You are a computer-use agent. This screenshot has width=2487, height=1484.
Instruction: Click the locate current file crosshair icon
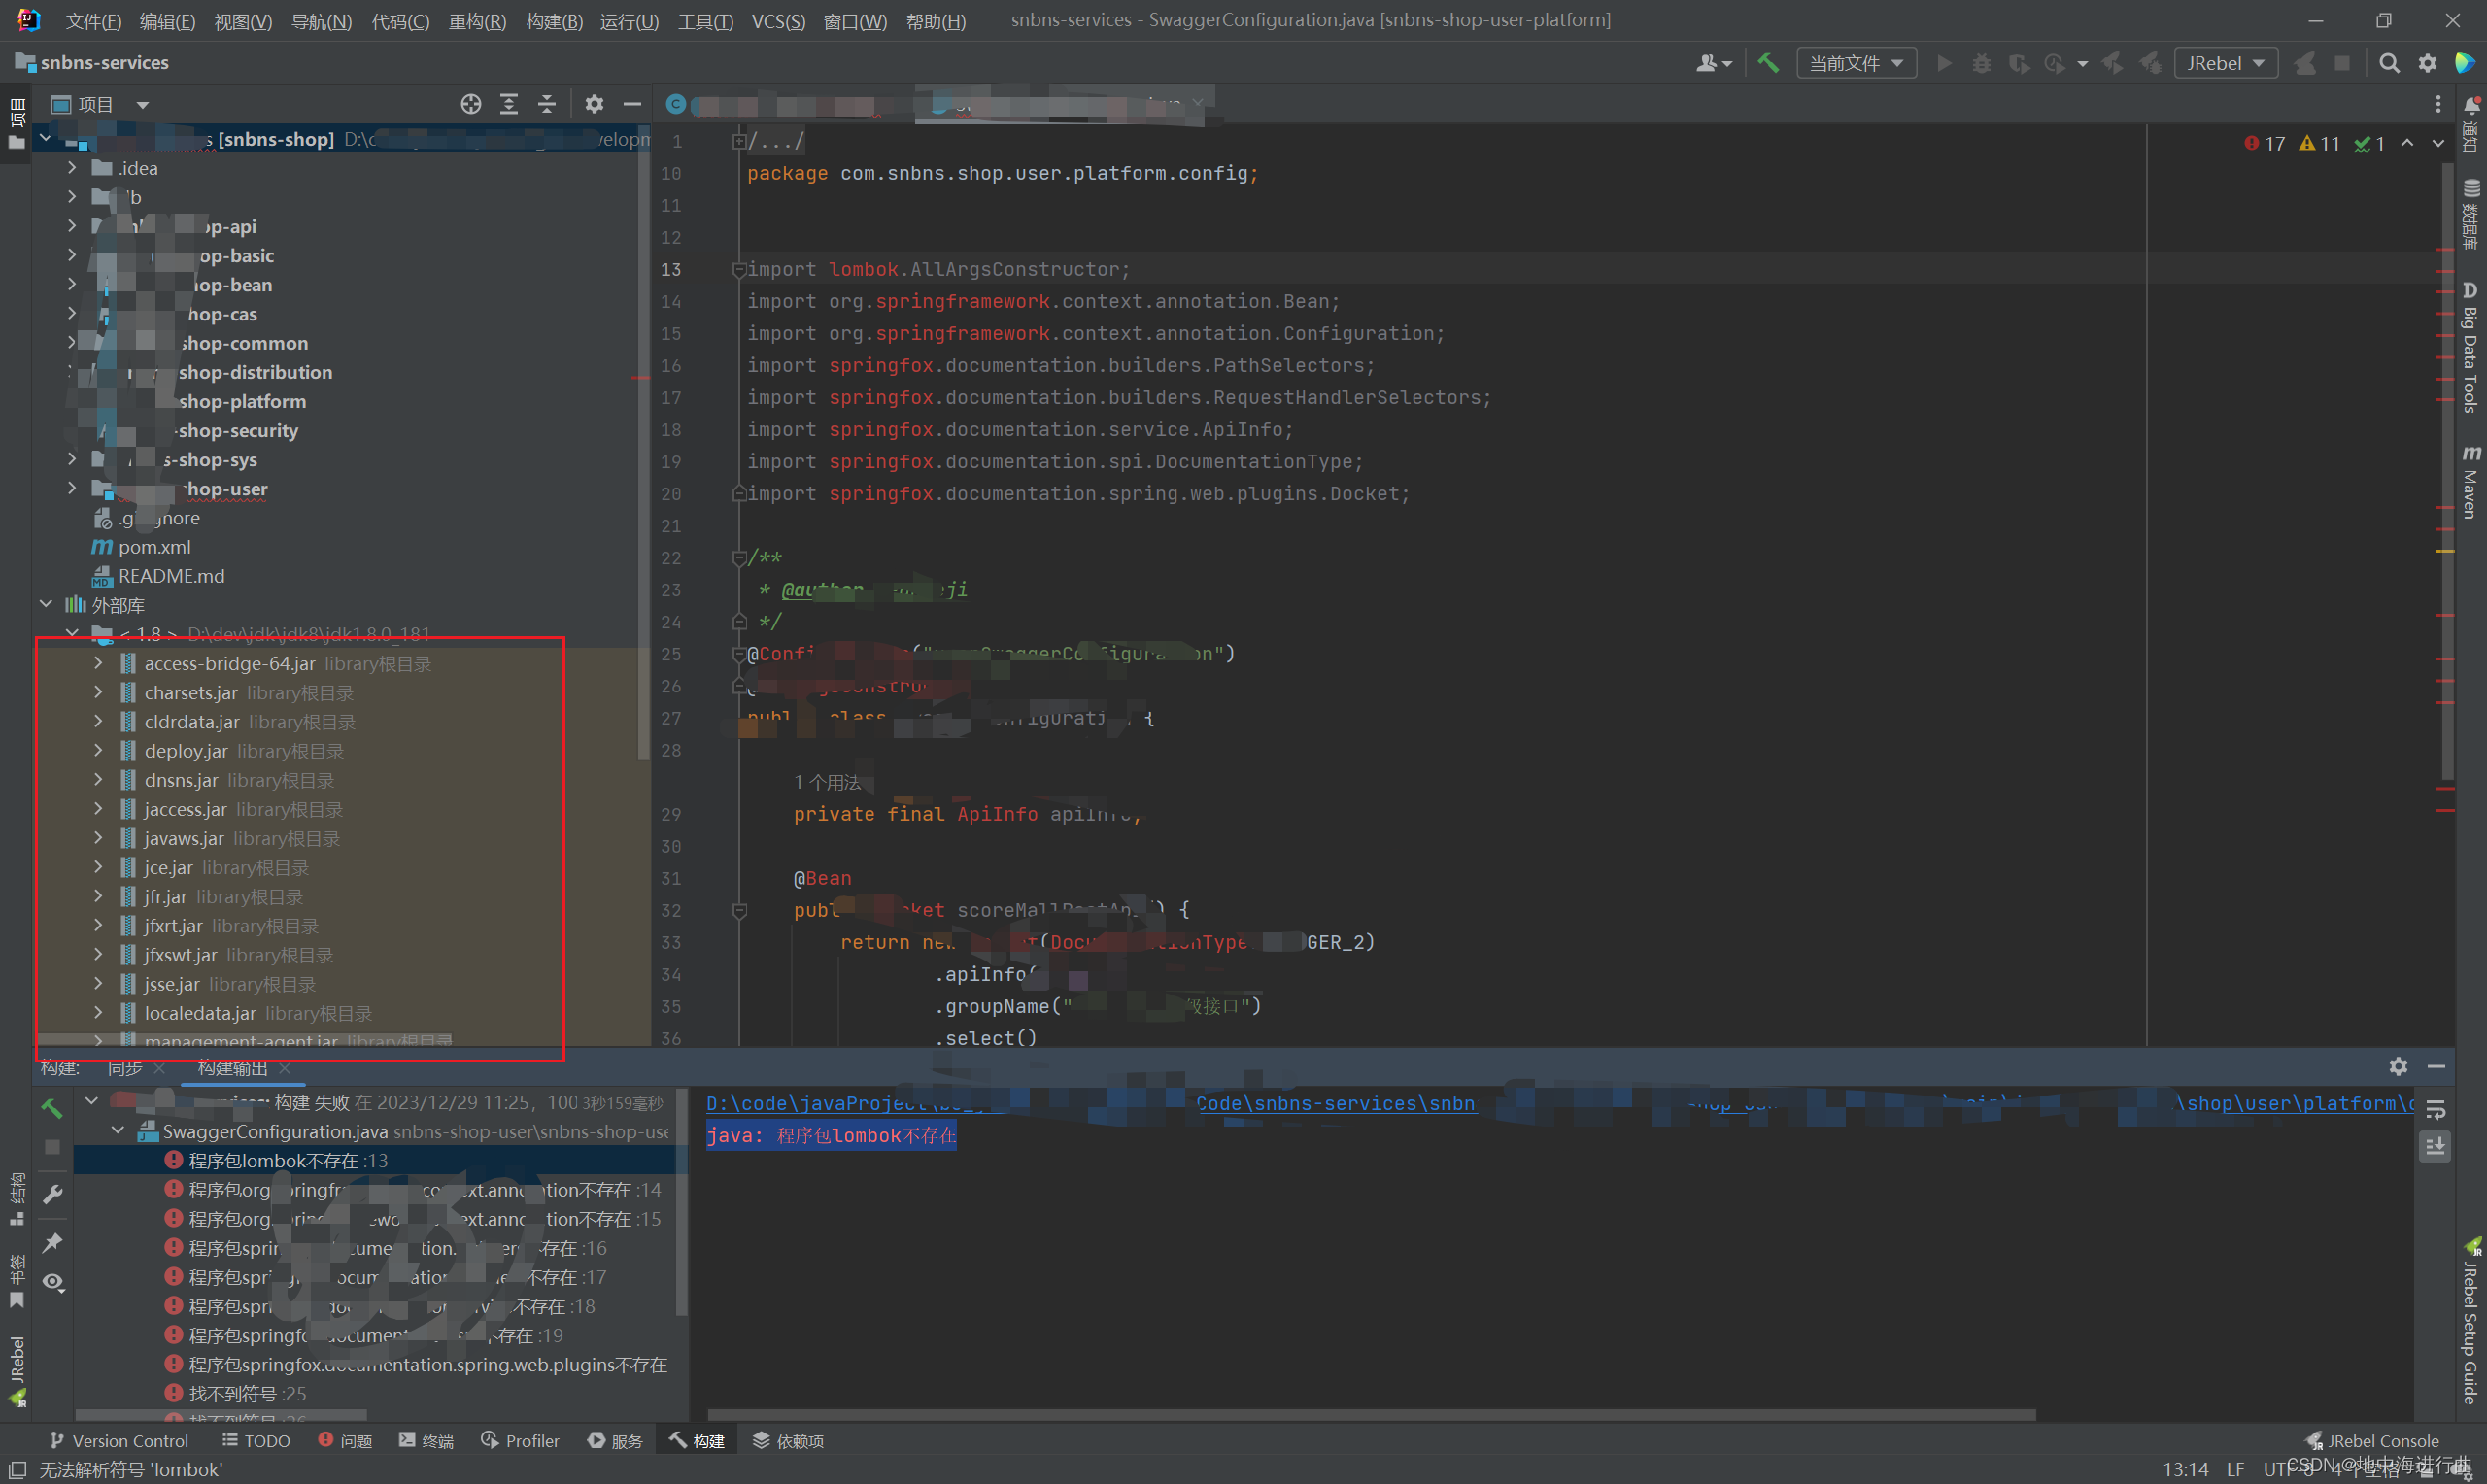(x=471, y=104)
